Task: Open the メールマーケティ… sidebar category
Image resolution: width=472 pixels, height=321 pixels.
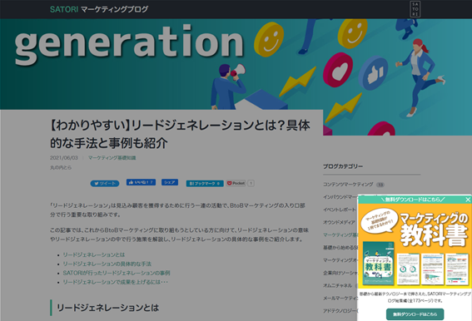Action: pyautogui.click(x=340, y=298)
